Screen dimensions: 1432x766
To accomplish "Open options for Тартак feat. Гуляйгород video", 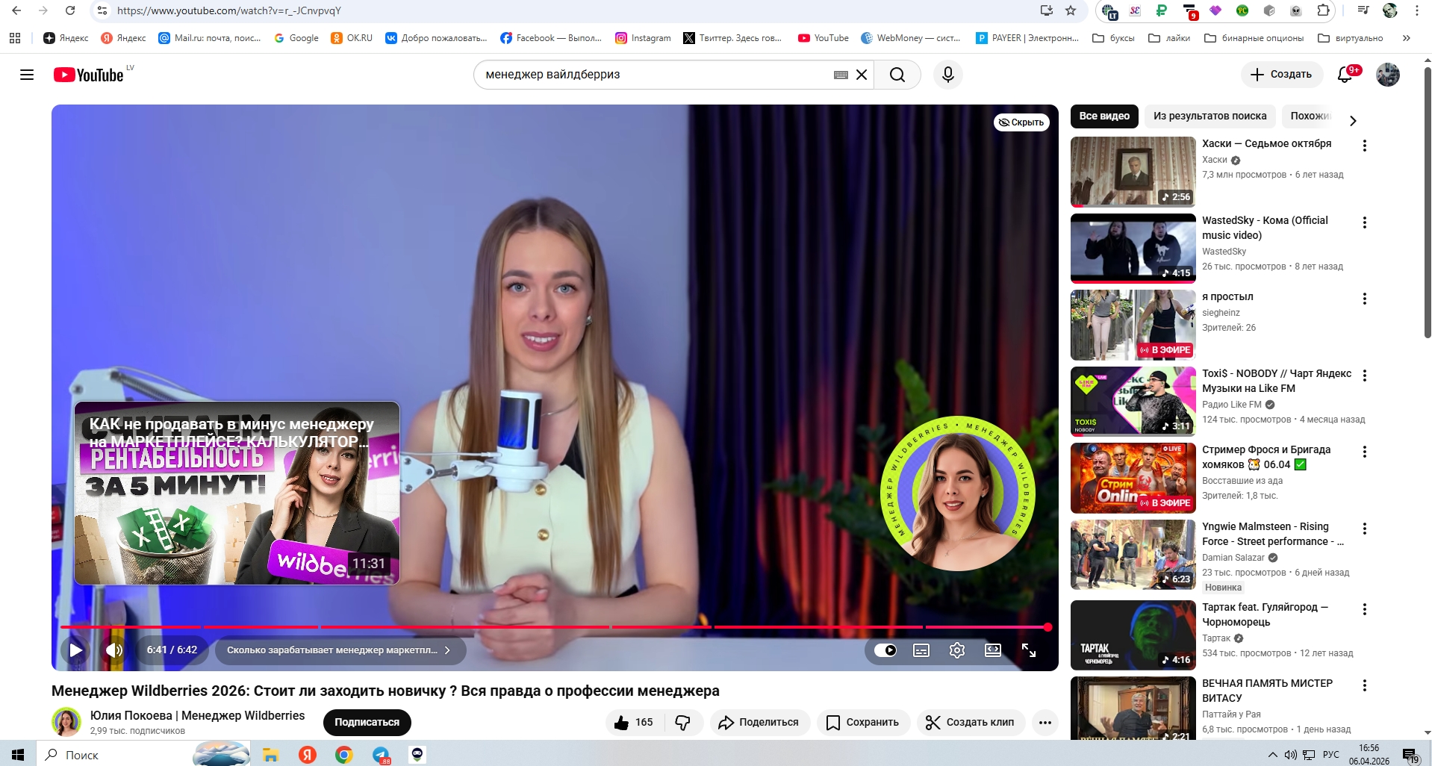I will [x=1365, y=609].
